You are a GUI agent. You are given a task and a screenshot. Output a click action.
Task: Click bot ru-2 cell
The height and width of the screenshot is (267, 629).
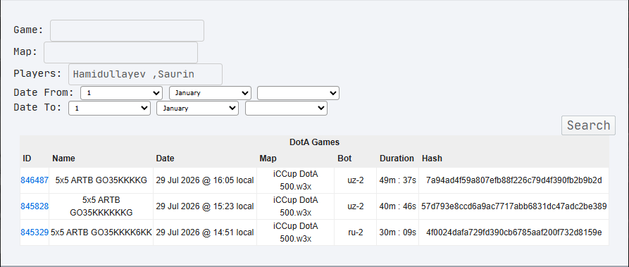click(x=356, y=232)
